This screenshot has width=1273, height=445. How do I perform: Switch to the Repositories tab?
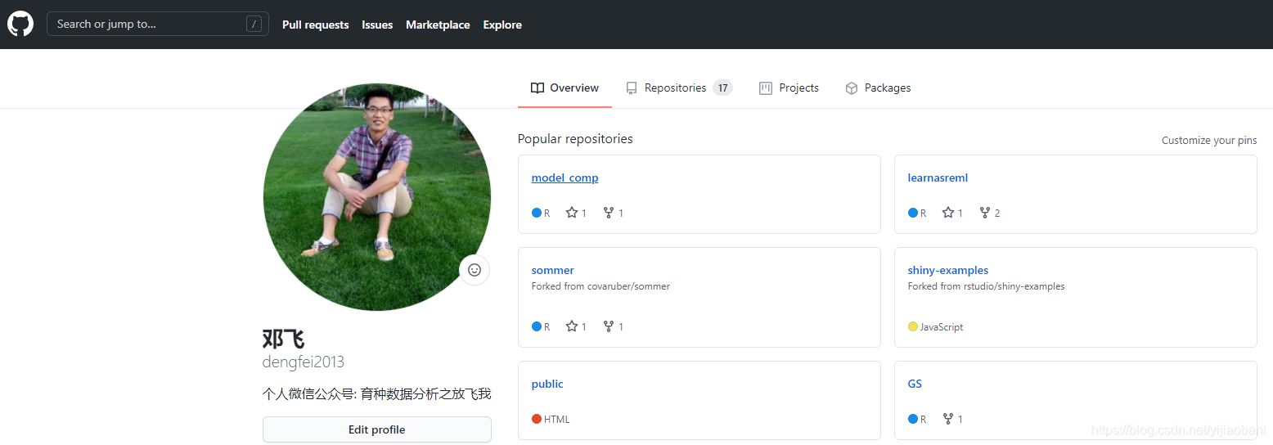point(678,88)
